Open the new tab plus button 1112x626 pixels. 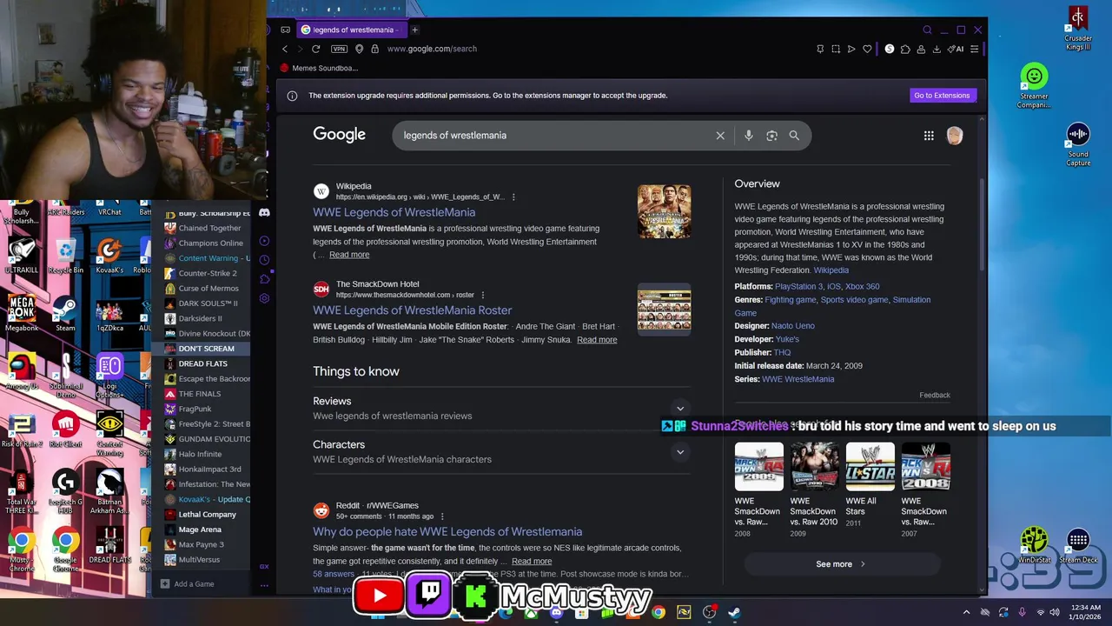(414, 30)
